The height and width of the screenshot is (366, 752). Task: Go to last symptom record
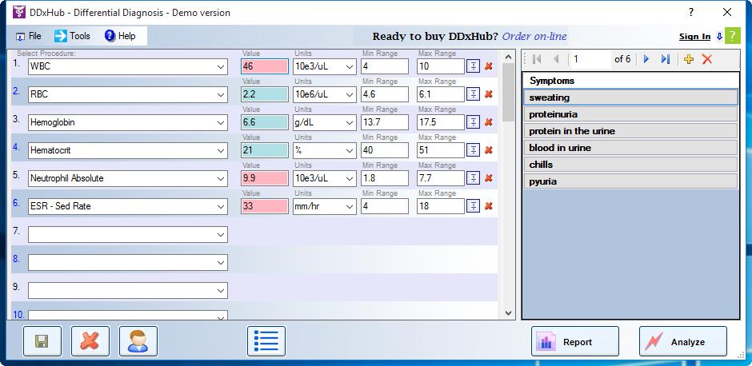[x=665, y=59]
